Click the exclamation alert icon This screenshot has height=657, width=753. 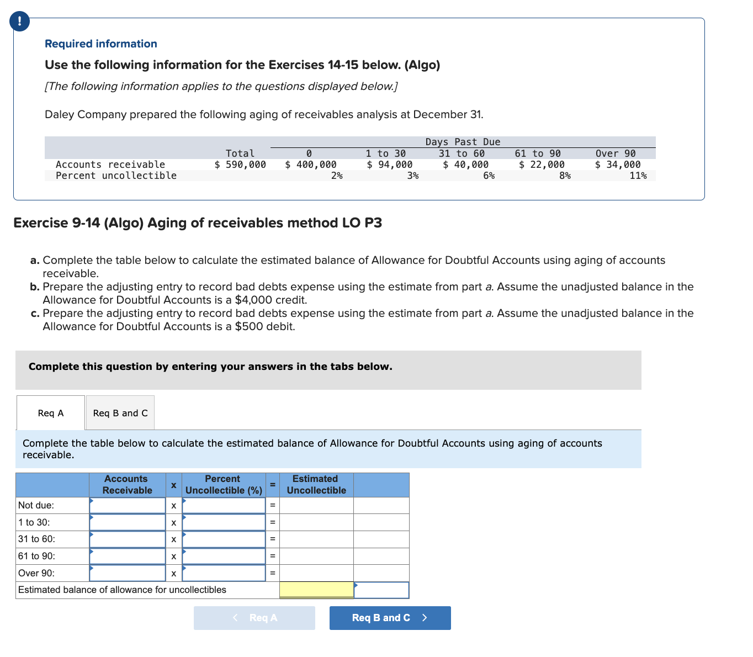[19, 21]
